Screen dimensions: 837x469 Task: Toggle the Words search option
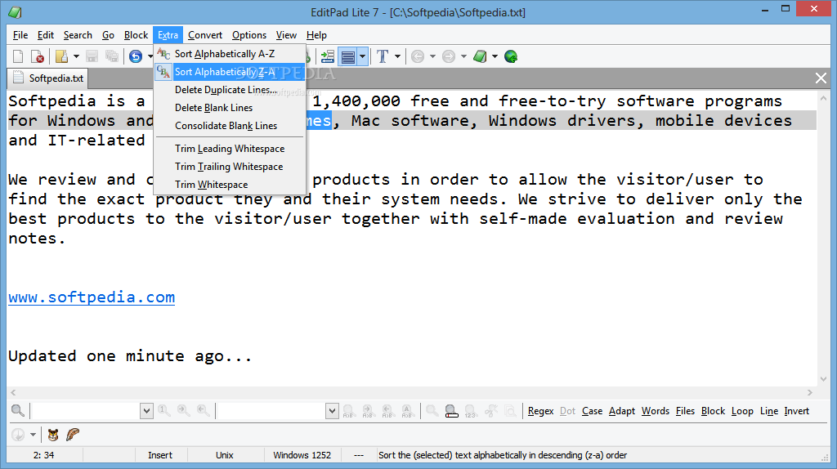tap(656, 411)
